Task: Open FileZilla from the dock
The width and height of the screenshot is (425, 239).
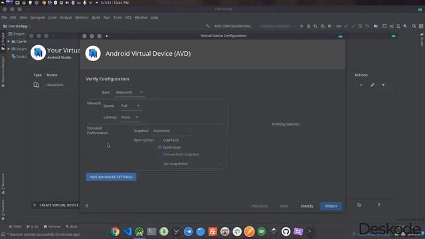Action: [x=212, y=232]
